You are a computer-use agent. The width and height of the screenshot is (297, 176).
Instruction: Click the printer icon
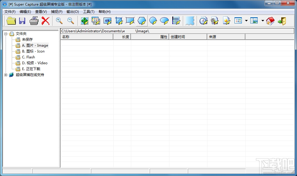pos(34,21)
